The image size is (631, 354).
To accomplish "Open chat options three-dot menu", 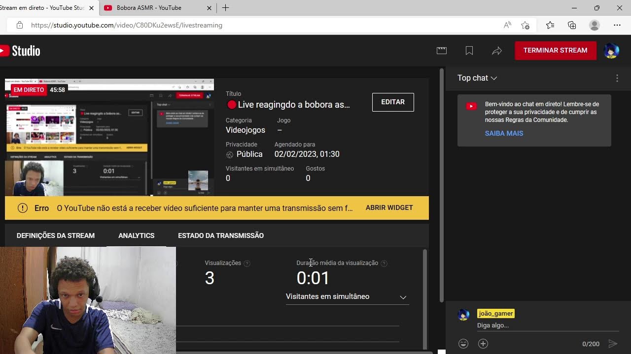I will (x=617, y=78).
